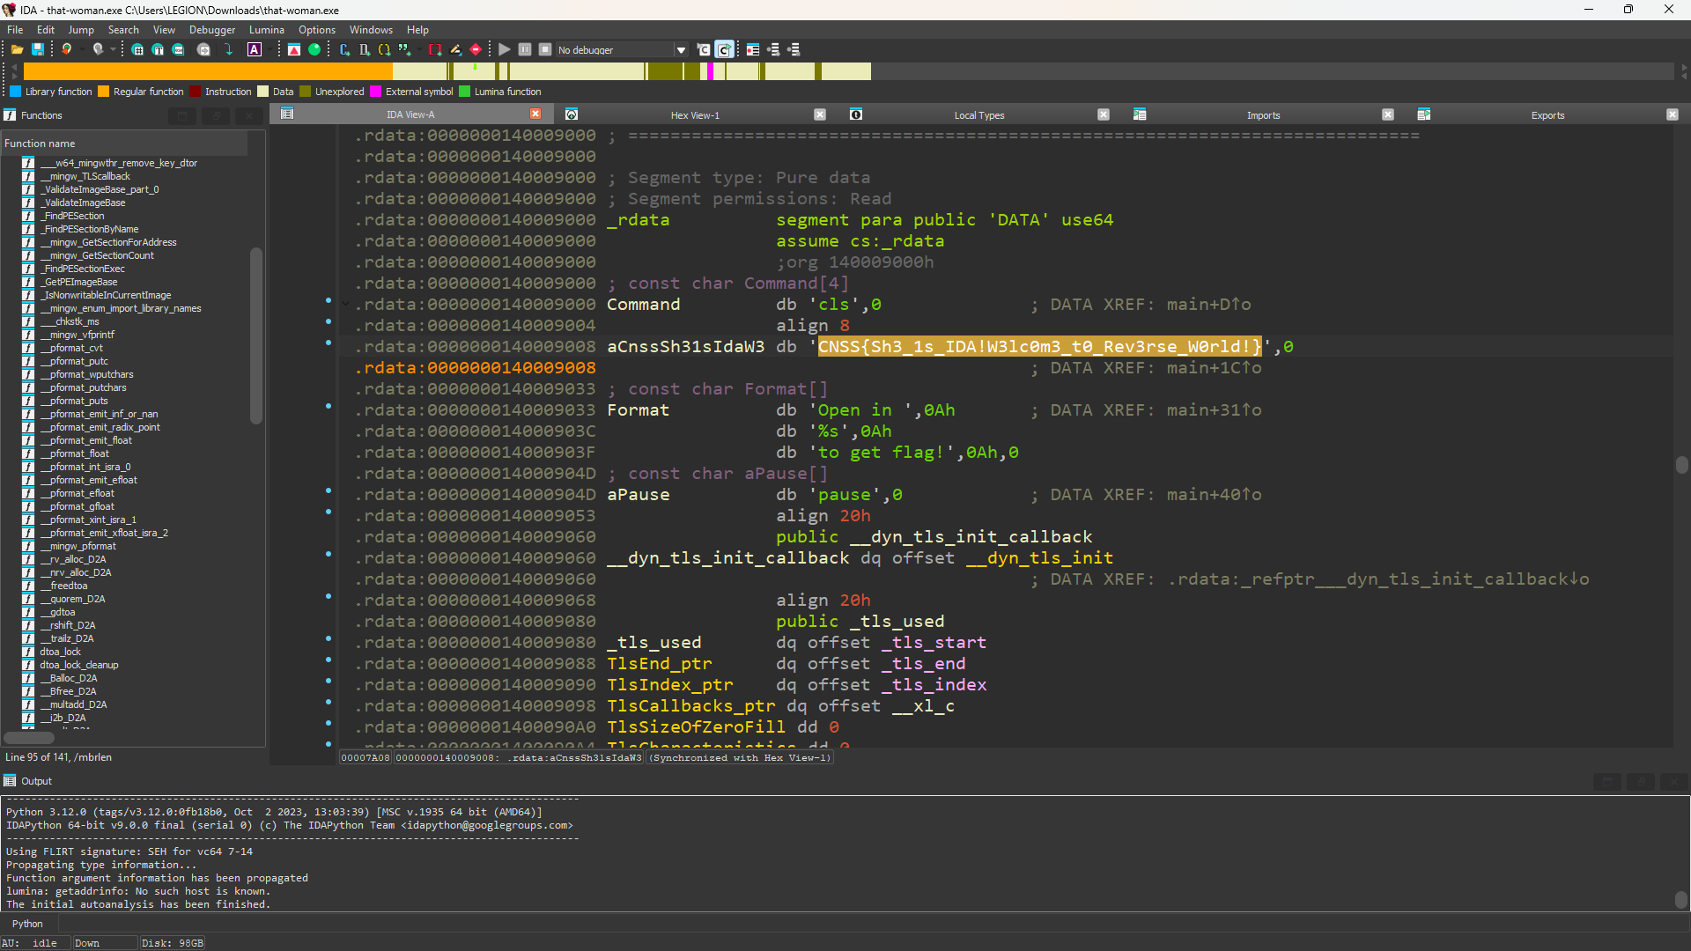Click the red-list window toolbar icon
The image size is (1691, 951).
[x=753, y=50]
